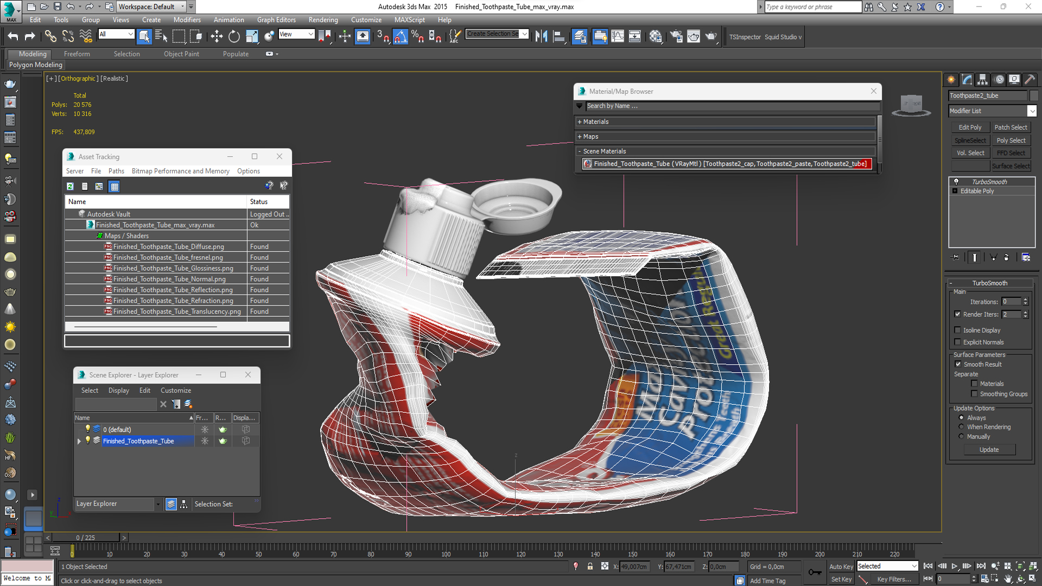Select the When Rendering radio button
Viewport: 1042px width, 586px height.
961,427
